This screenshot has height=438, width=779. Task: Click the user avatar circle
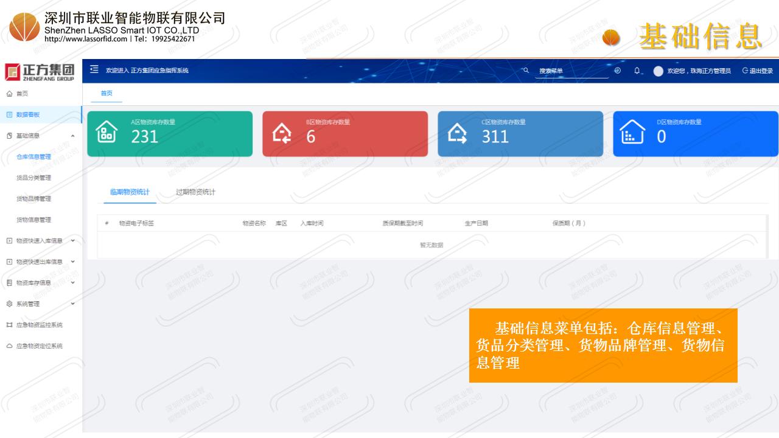click(x=658, y=71)
